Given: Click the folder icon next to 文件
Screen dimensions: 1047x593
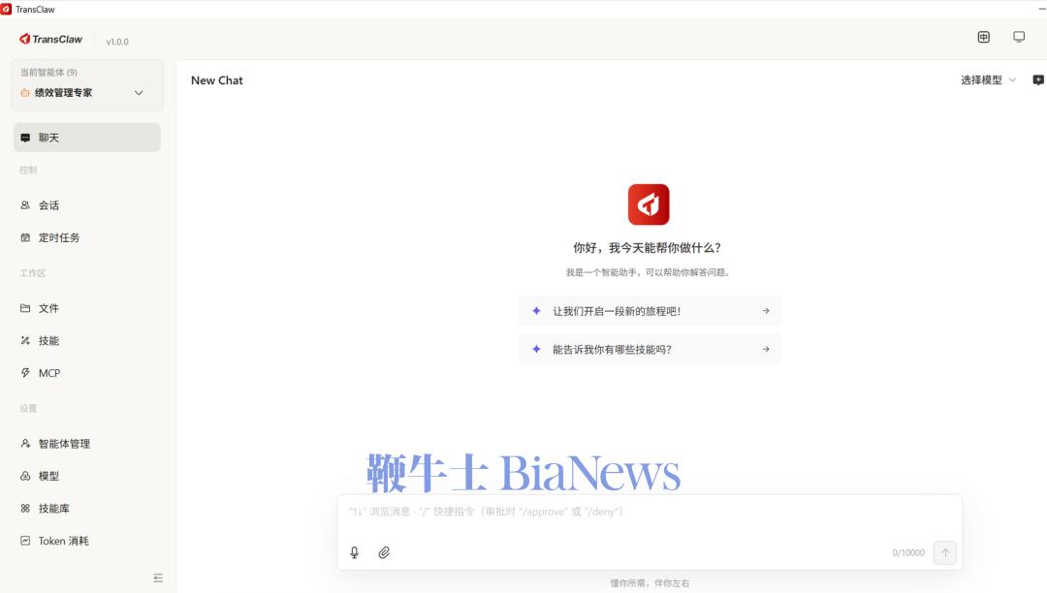Looking at the screenshot, I should click(25, 308).
